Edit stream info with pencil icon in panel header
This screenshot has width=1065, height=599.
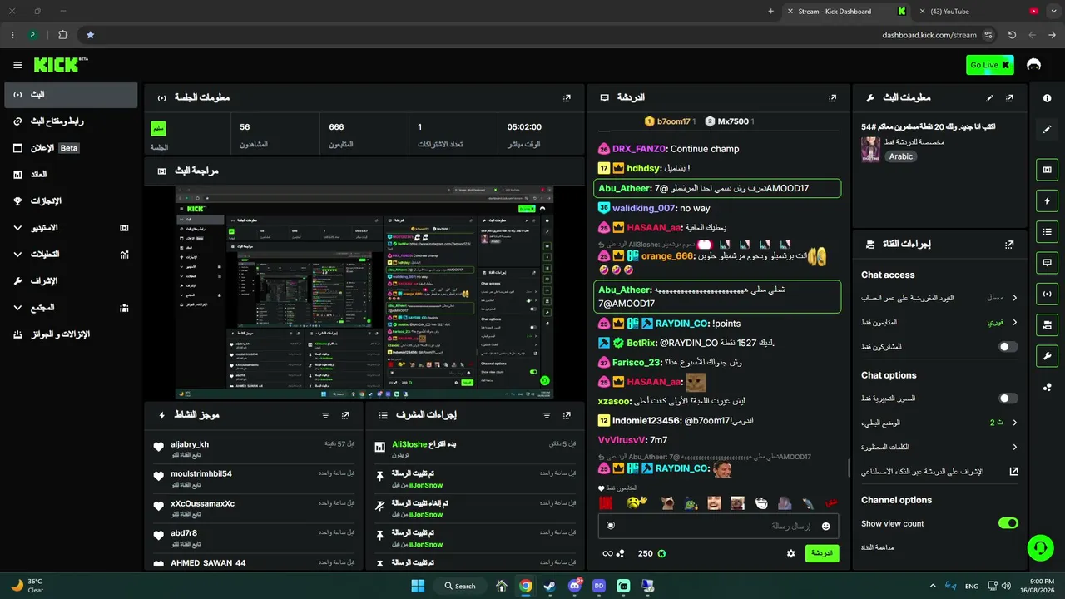pyautogui.click(x=989, y=97)
